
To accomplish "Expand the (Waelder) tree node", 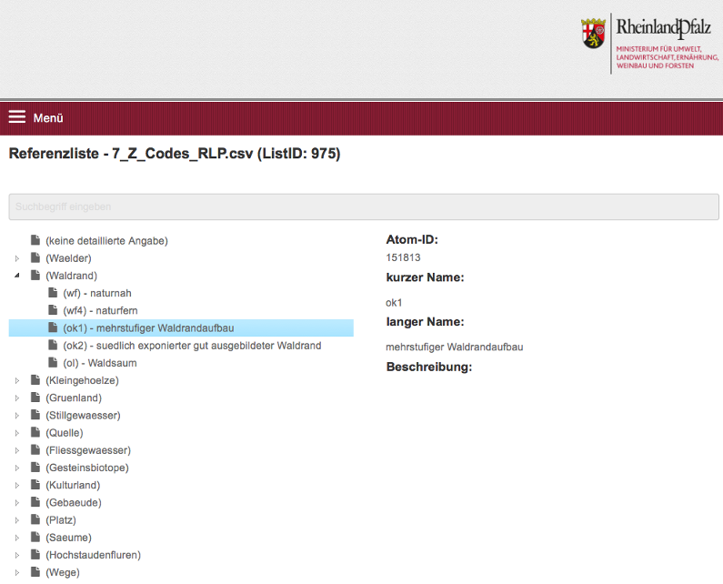I will pyautogui.click(x=17, y=258).
